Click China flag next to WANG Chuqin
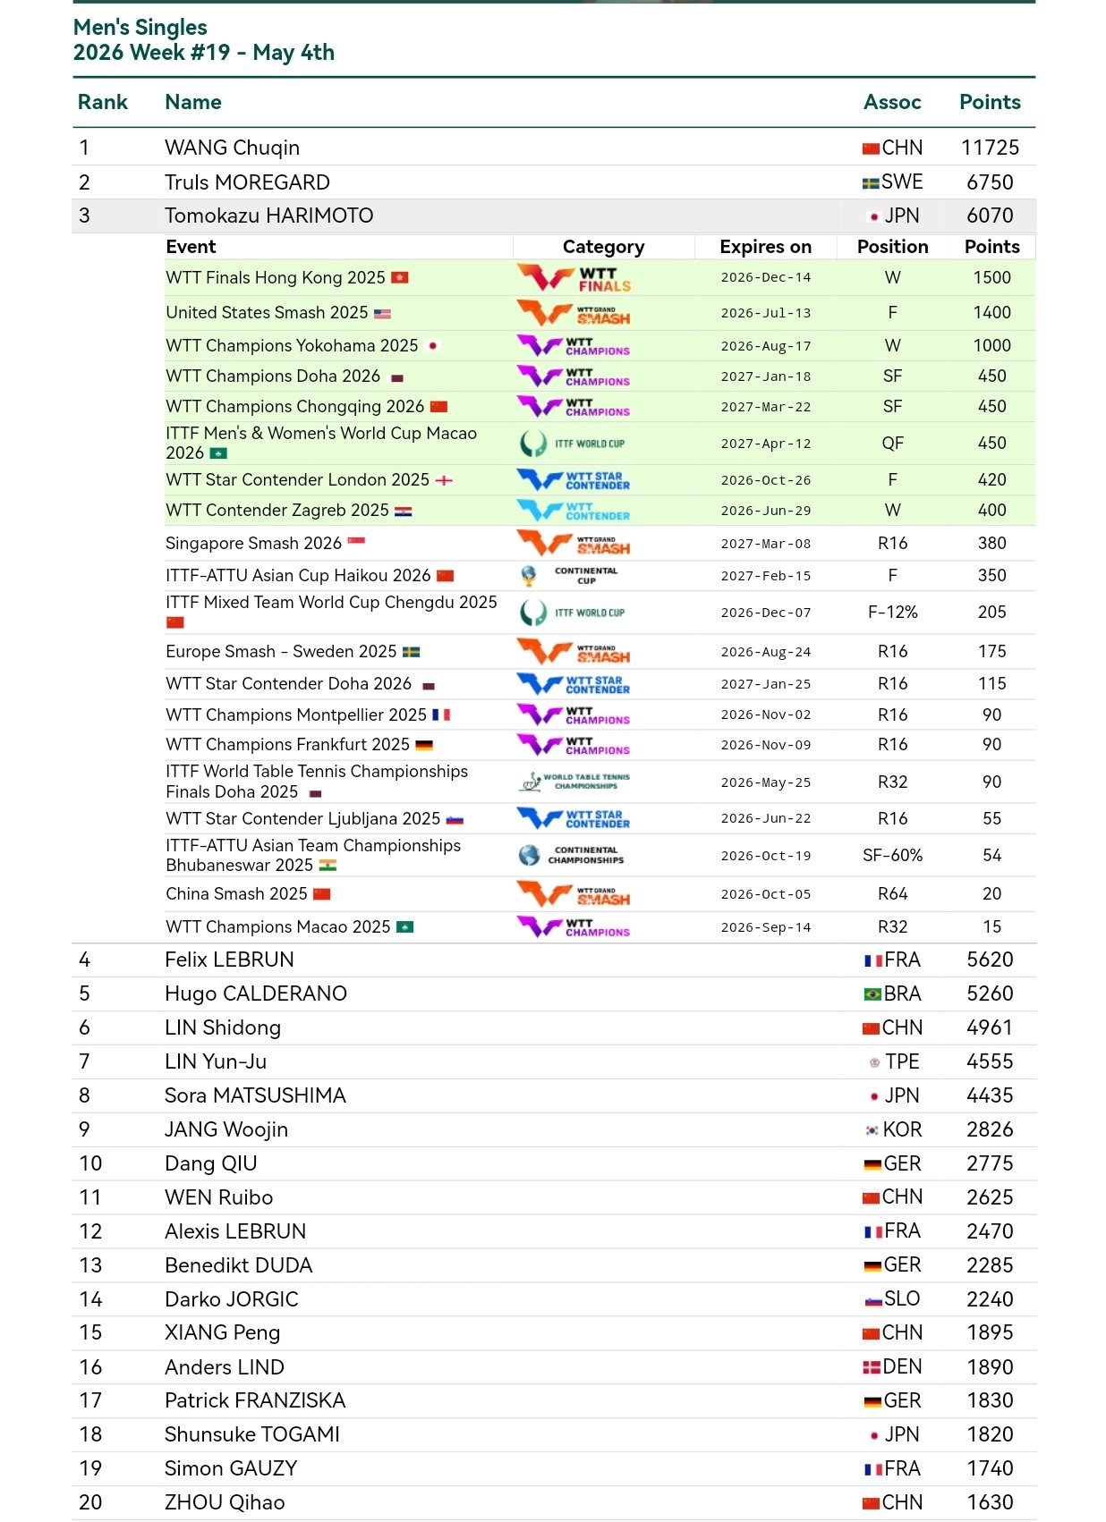1106x1522 pixels. [871, 149]
